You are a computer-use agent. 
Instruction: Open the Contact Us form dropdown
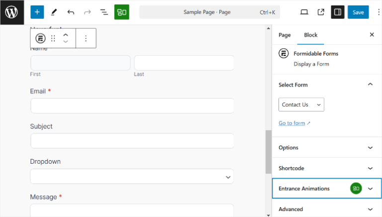[301, 105]
